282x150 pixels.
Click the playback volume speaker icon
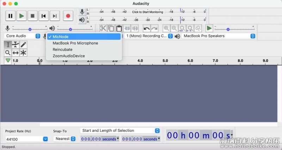52,29
